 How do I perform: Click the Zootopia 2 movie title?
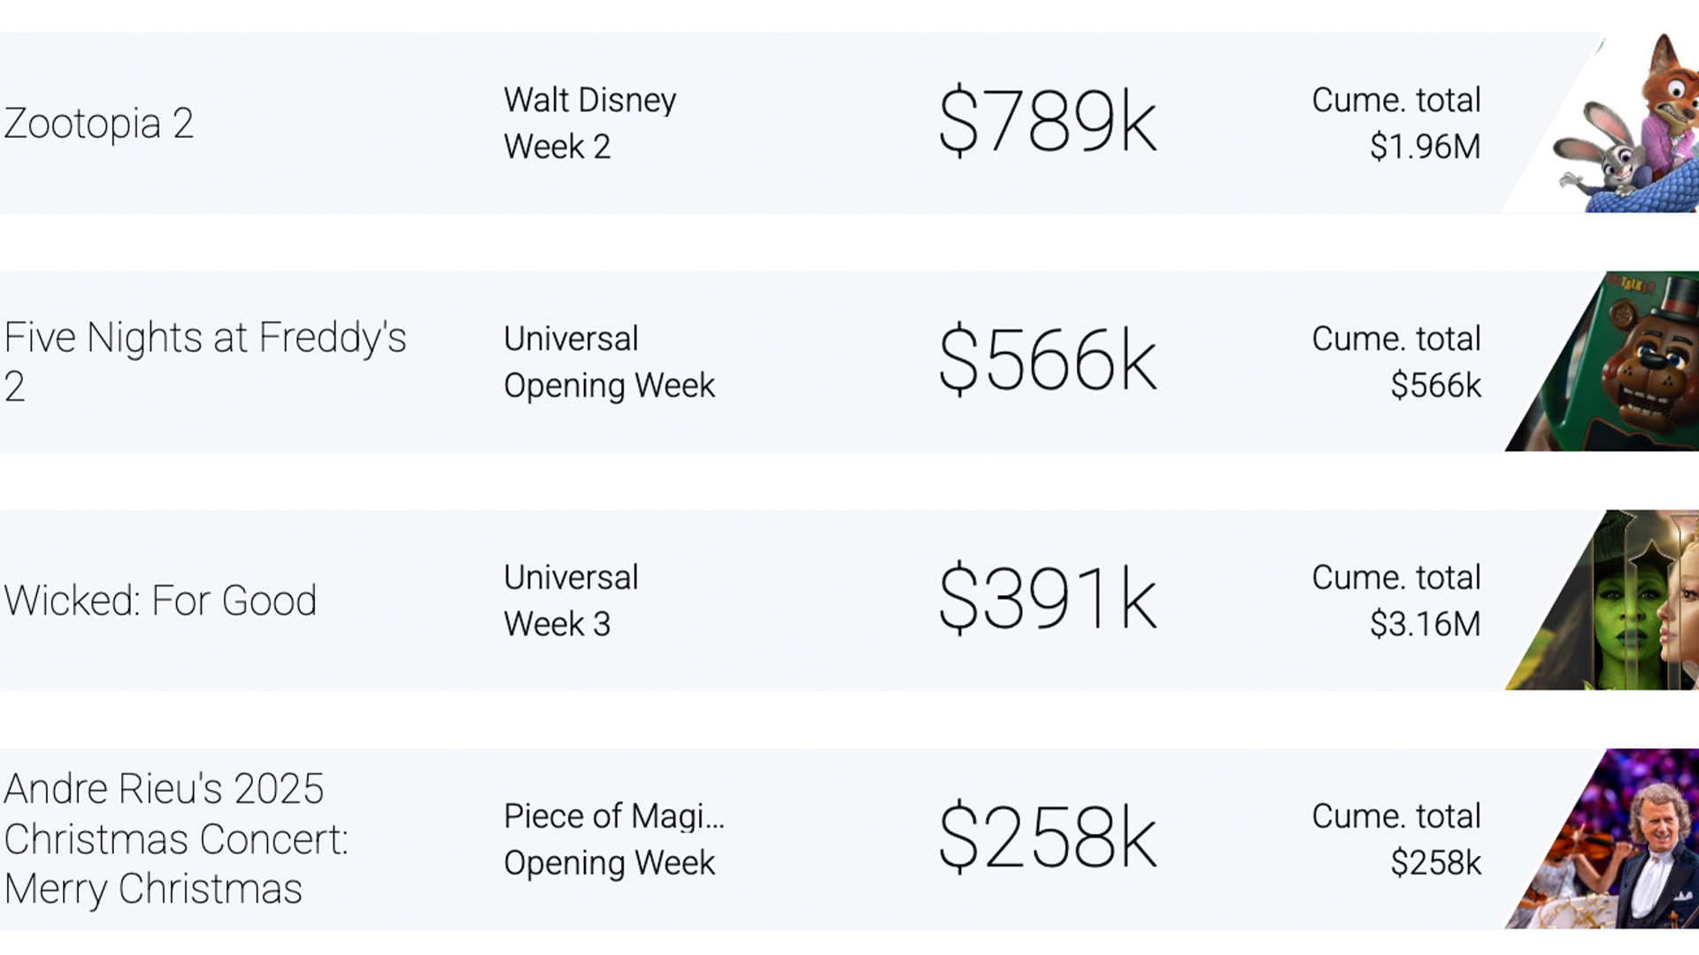click(x=98, y=123)
